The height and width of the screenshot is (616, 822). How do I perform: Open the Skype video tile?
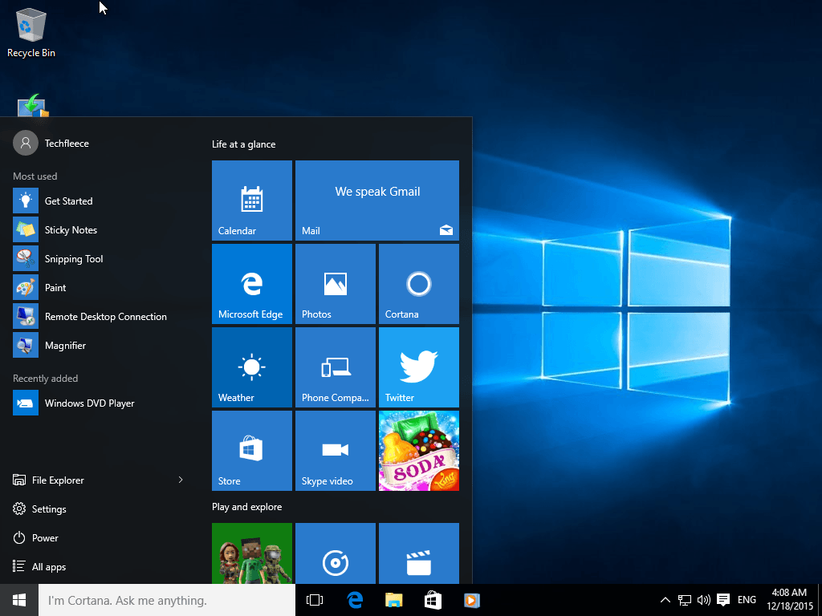click(335, 451)
